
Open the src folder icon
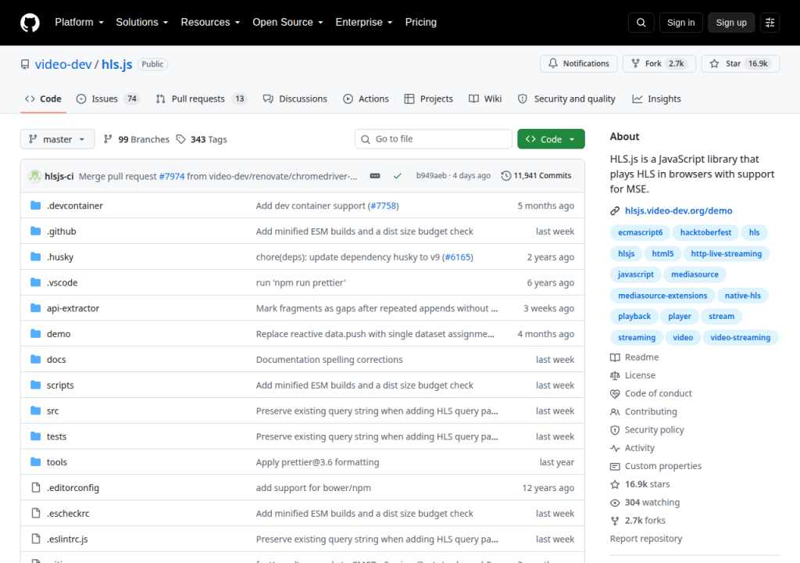coord(35,411)
